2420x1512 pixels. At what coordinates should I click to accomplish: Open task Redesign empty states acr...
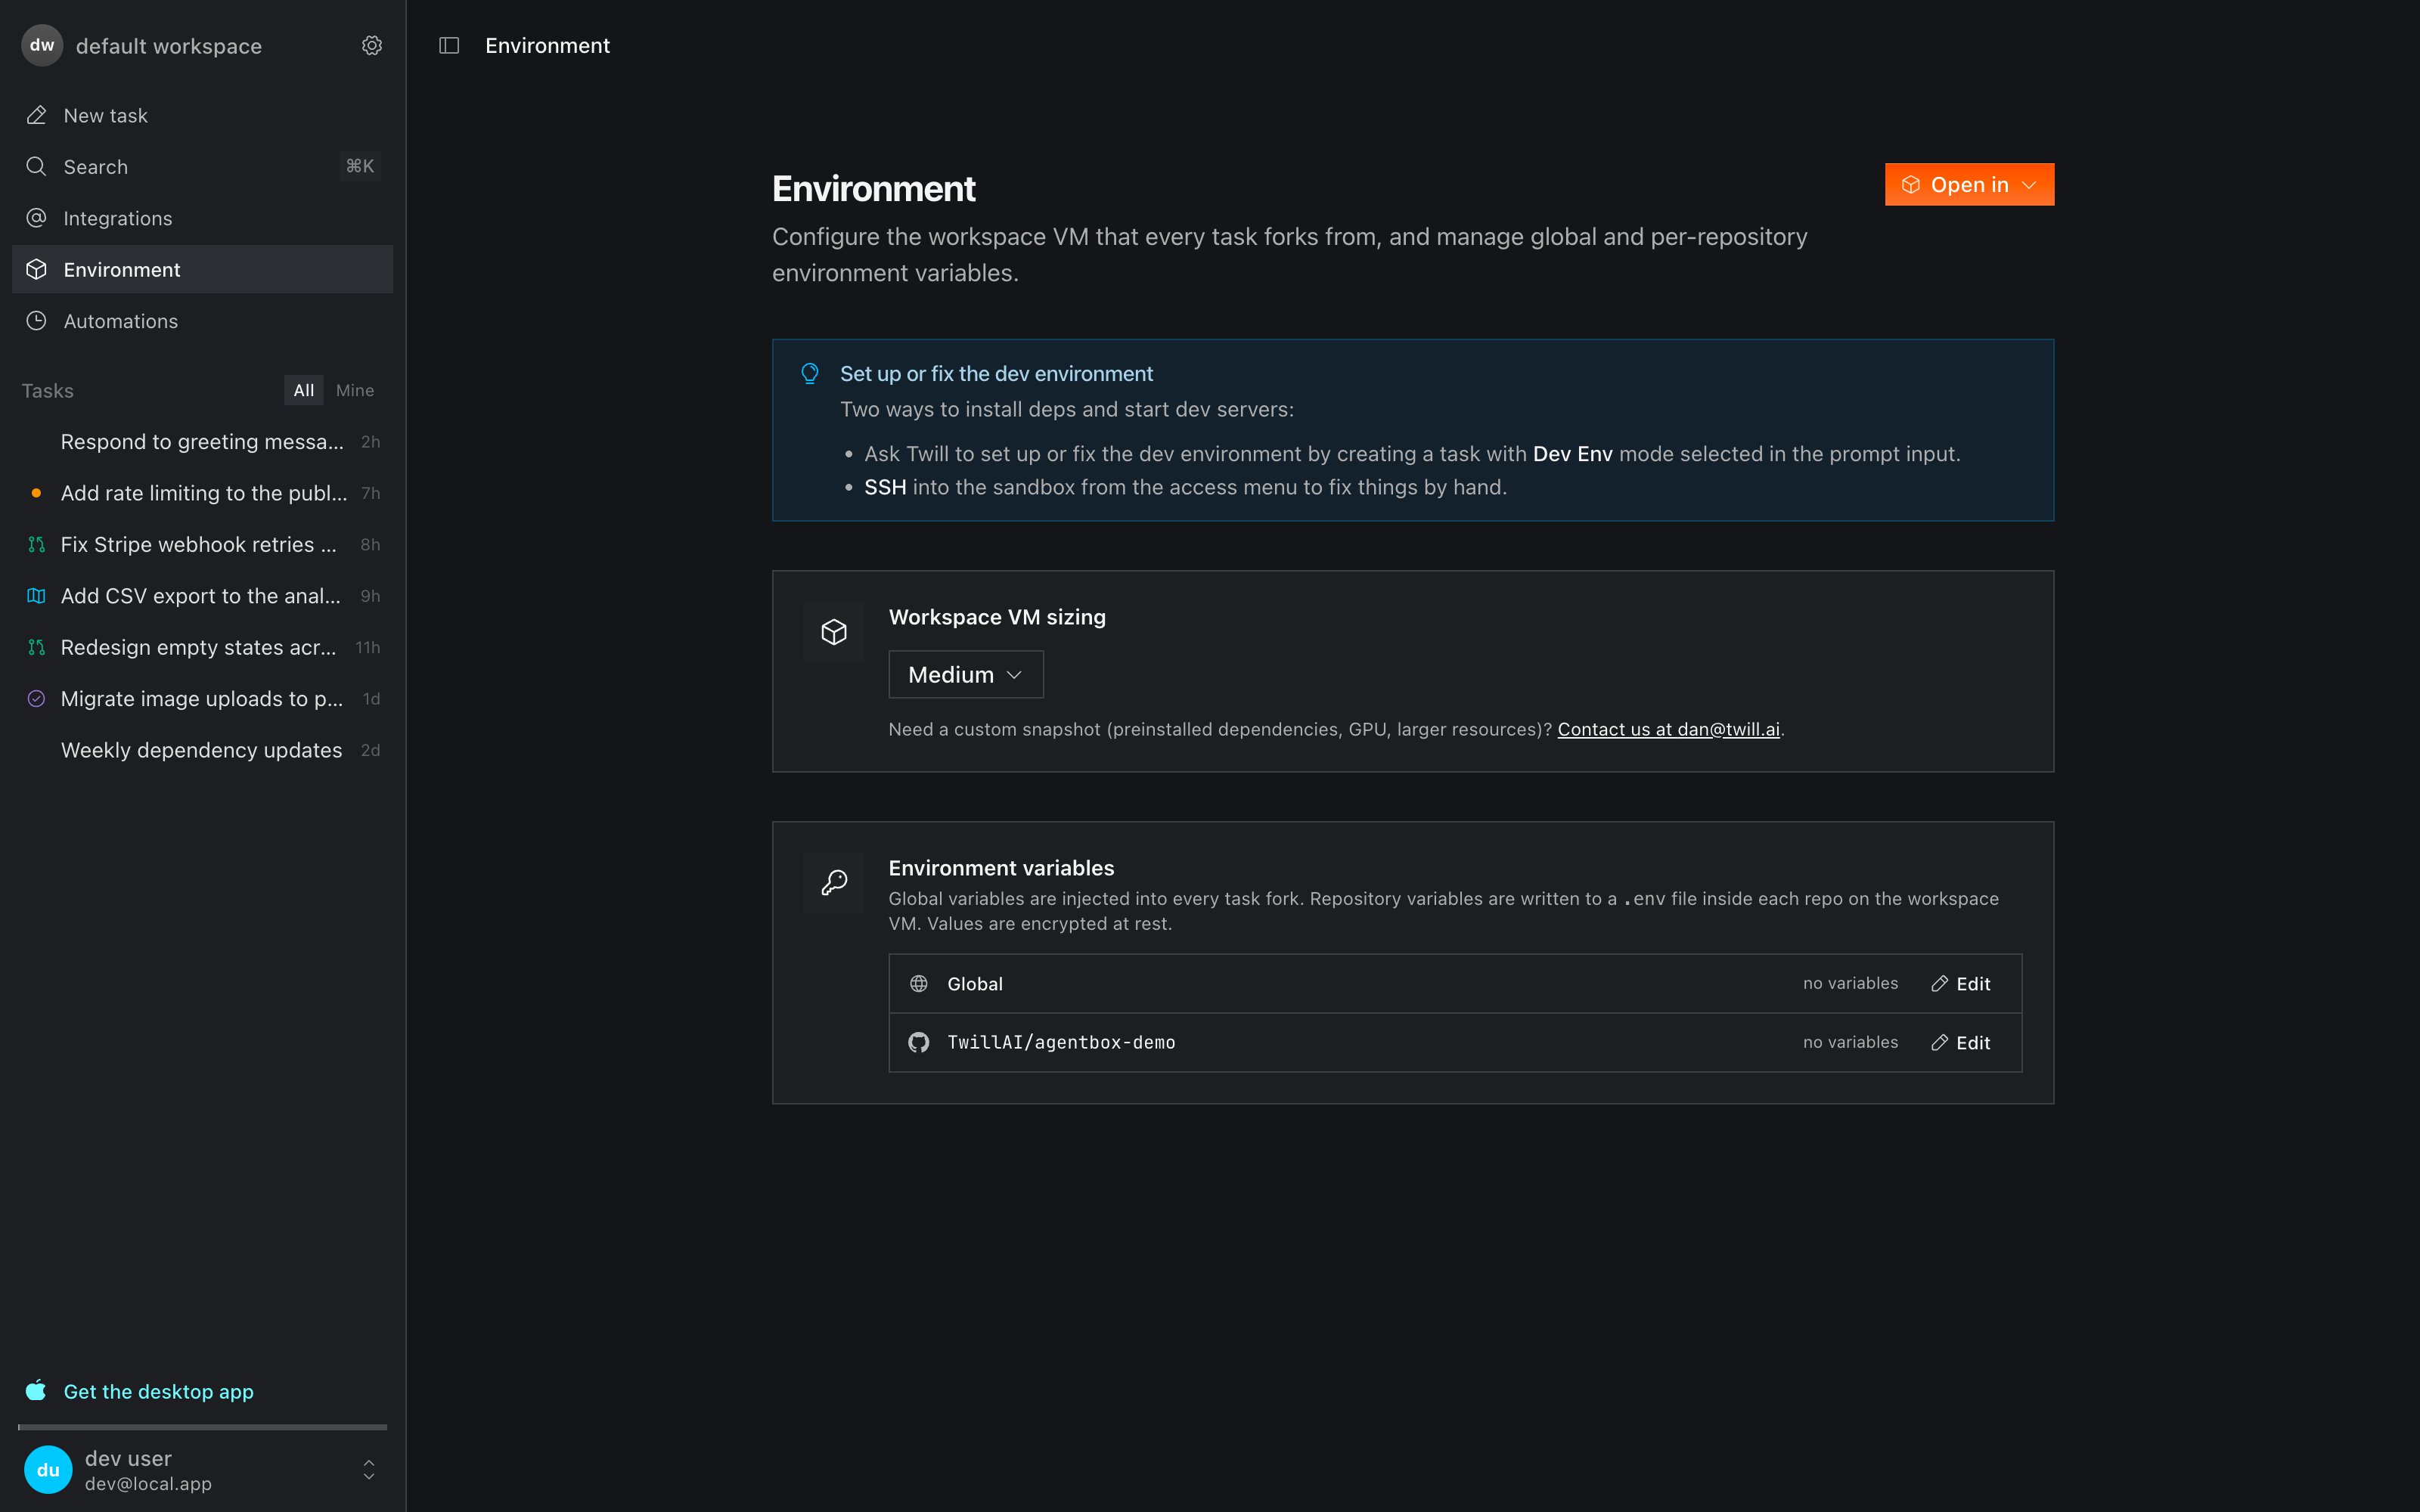(x=202, y=647)
